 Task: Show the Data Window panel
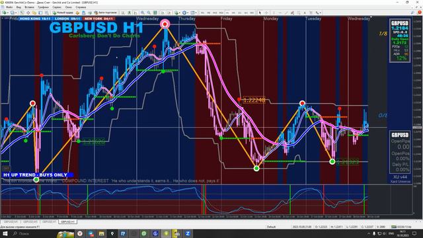[28, 13]
